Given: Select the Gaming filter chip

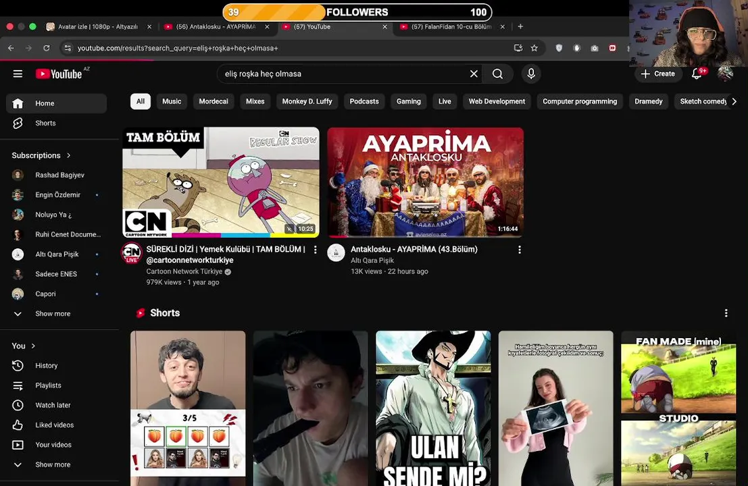Looking at the screenshot, I should [x=409, y=101].
